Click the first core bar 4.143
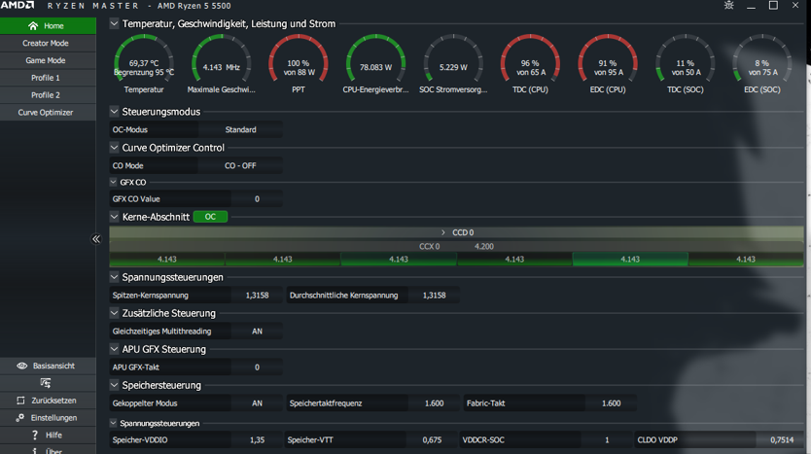Image resolution: width=811 pixels, height=454 pixels. click(x=167, y=259)
